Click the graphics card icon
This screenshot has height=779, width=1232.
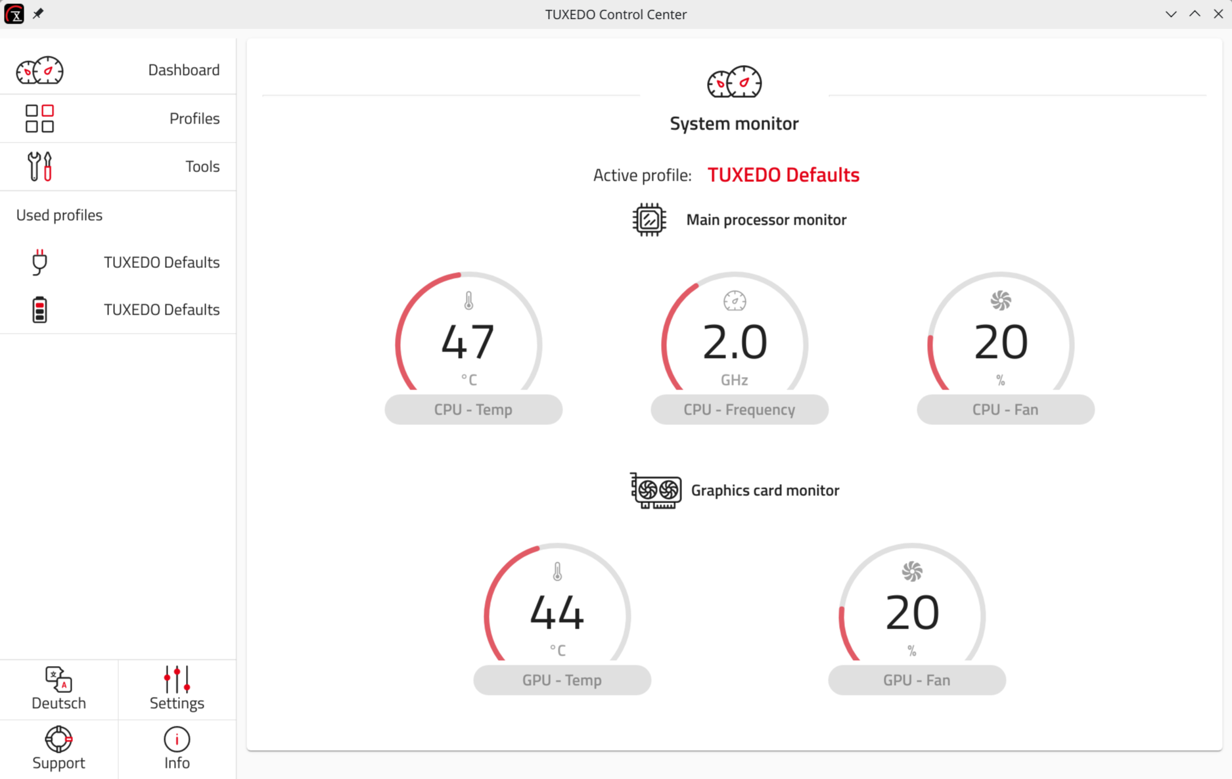[656, 491]
